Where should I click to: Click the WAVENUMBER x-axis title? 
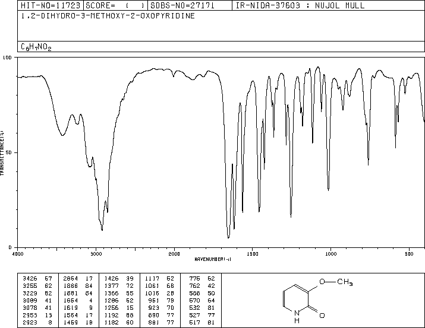213,259
